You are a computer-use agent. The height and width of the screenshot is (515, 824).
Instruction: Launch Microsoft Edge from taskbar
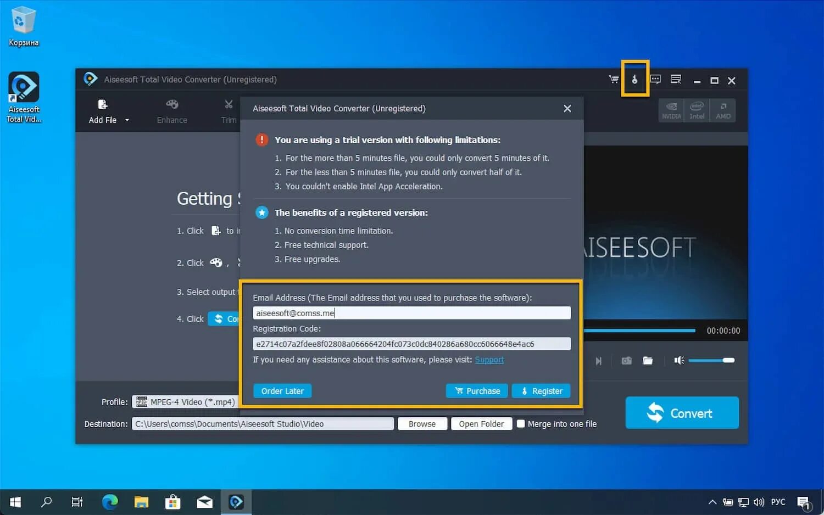110,502
